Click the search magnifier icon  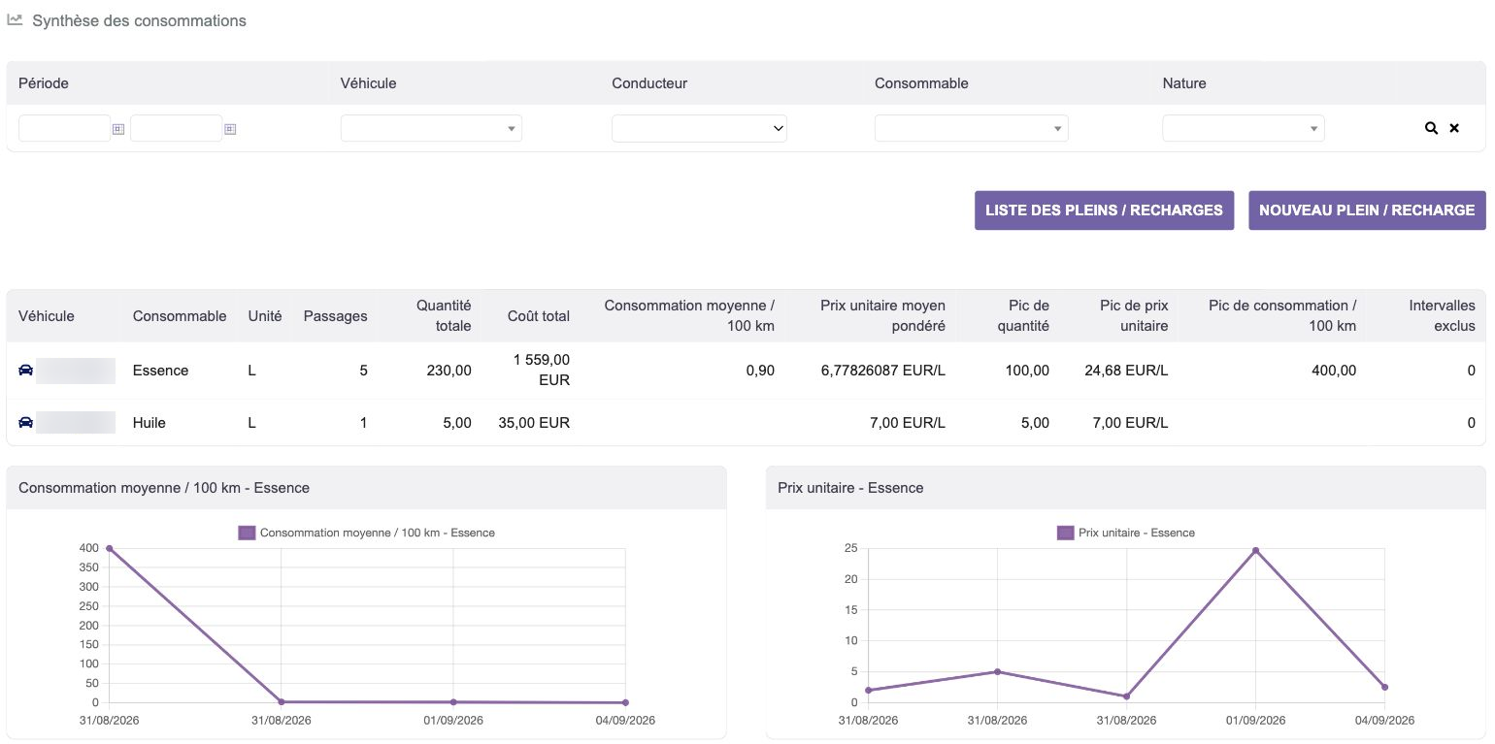[1431, 128]
